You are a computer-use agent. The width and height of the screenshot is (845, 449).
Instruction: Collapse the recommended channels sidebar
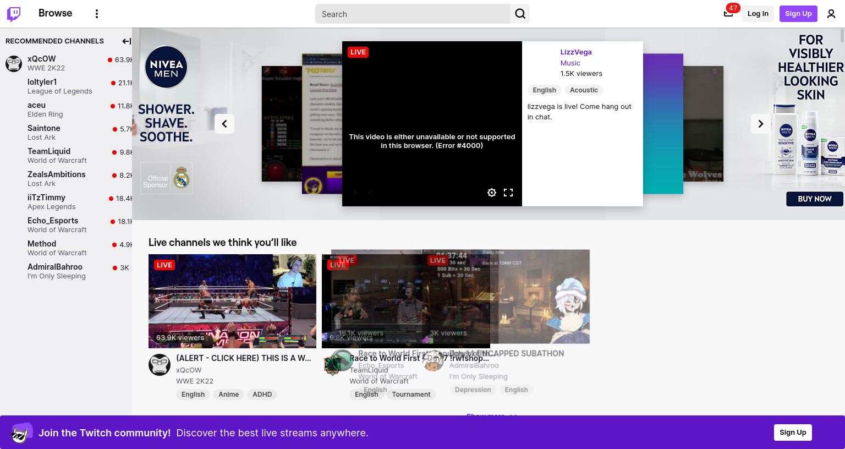coord(127,41)
